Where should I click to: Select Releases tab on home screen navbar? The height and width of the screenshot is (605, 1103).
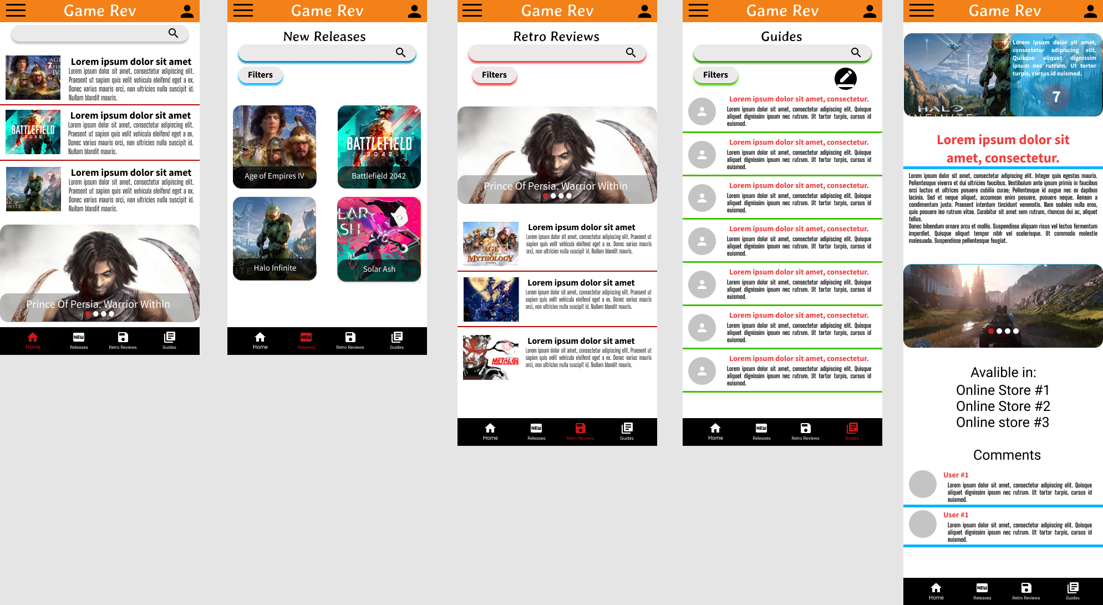[79, 340]
